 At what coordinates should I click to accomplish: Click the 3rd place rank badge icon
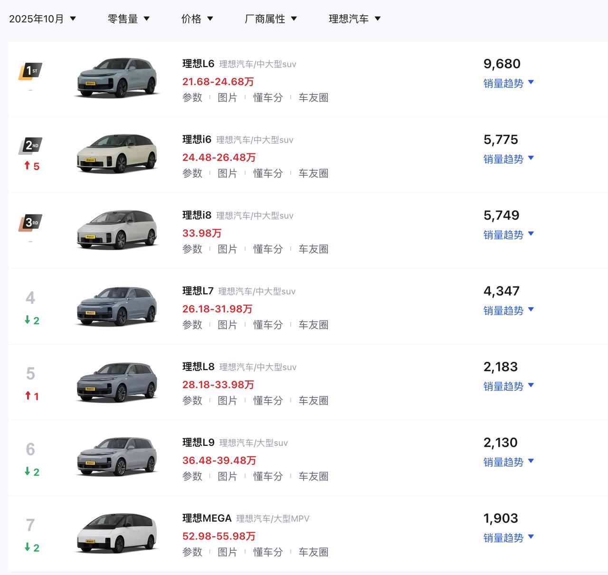[30, 222]
